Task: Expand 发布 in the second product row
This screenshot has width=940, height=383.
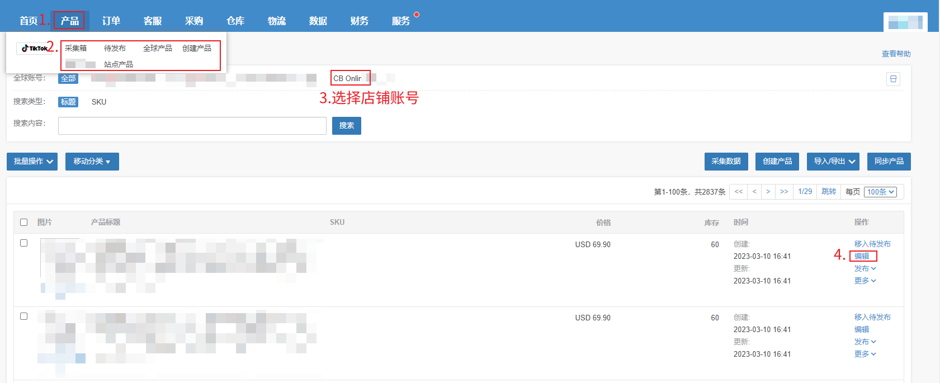Action: pyautogui.click(x=865, y=342)
